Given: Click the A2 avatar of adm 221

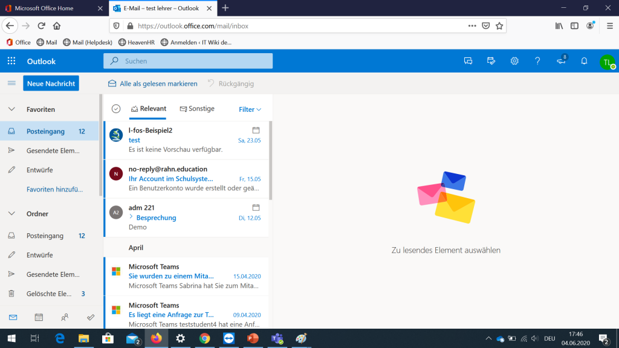Looking at the screenshot, I should [x=116, y=212].
